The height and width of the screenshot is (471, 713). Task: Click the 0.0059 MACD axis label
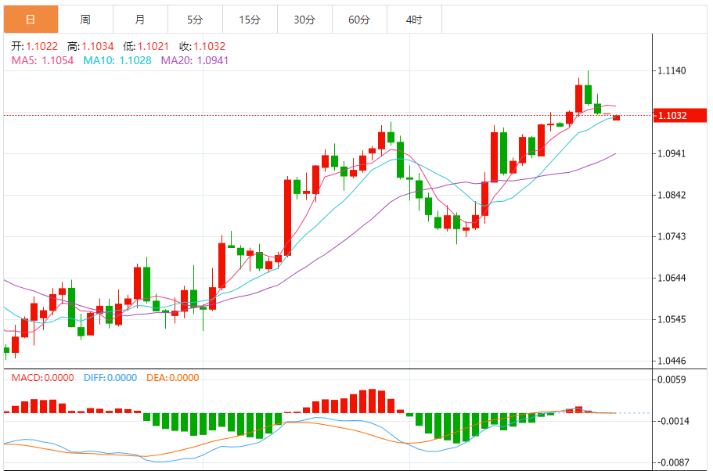[673, 380]
